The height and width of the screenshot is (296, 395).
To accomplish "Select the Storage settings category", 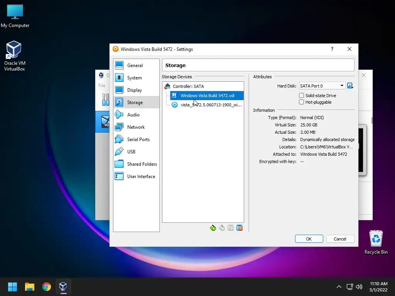I will coord(136,103).
